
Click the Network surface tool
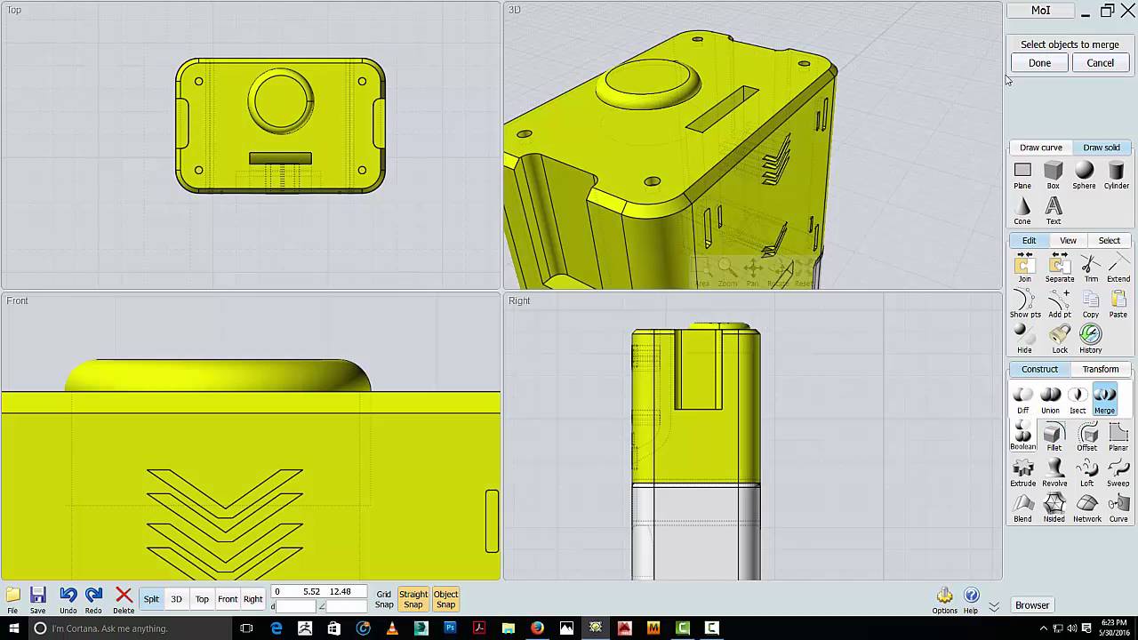[1087, 508]
